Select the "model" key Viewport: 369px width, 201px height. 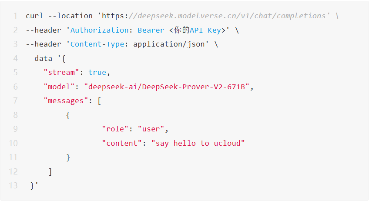[59, 87]
